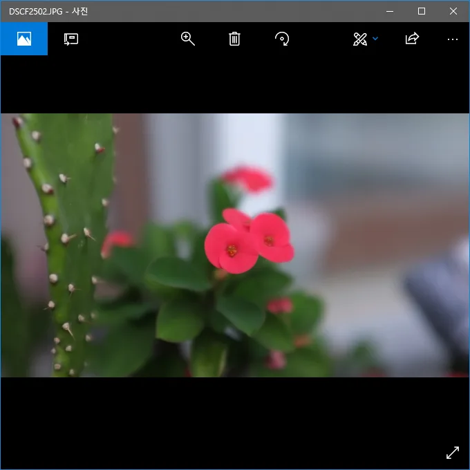Share the photo via share icon
Image resolution: width=470 pixels, height=470 pixels.
(412, 39)
